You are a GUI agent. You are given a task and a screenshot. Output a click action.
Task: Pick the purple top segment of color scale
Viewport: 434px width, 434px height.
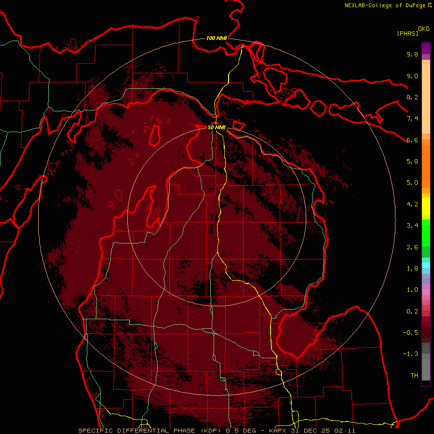[x=426, y=48]
